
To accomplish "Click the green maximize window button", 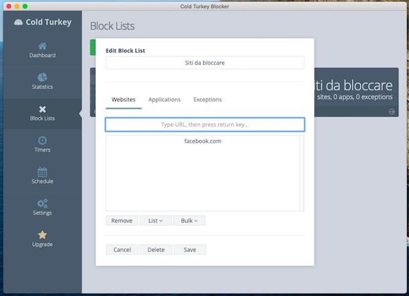I will 25,6.
